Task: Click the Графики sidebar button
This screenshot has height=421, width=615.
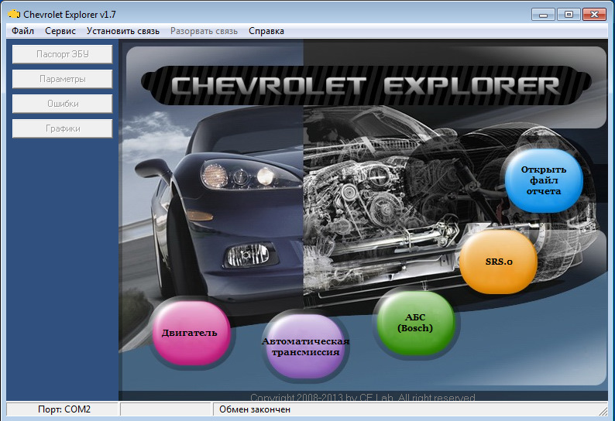Action: [x=63, y=128]
